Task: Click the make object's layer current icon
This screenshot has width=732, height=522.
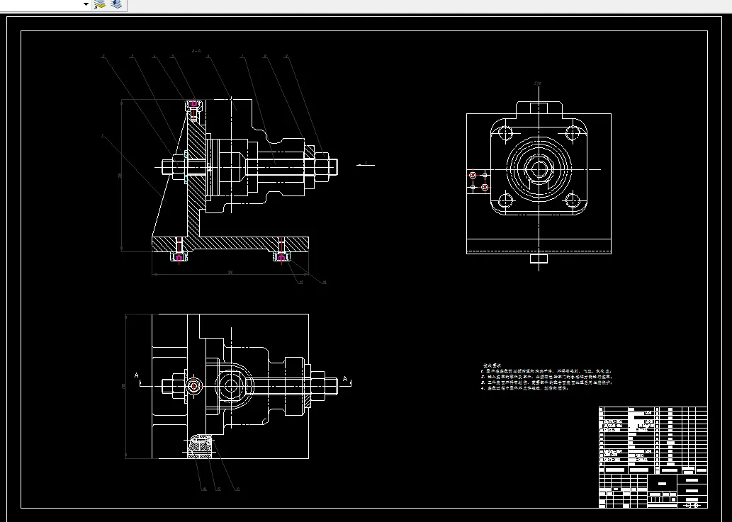Action: click(x=100, y=4)
